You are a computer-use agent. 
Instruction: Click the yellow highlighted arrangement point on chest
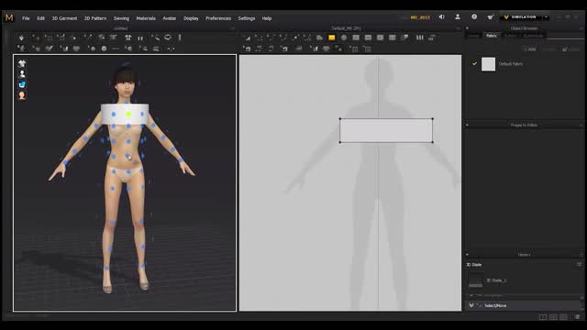coord(128,114)
